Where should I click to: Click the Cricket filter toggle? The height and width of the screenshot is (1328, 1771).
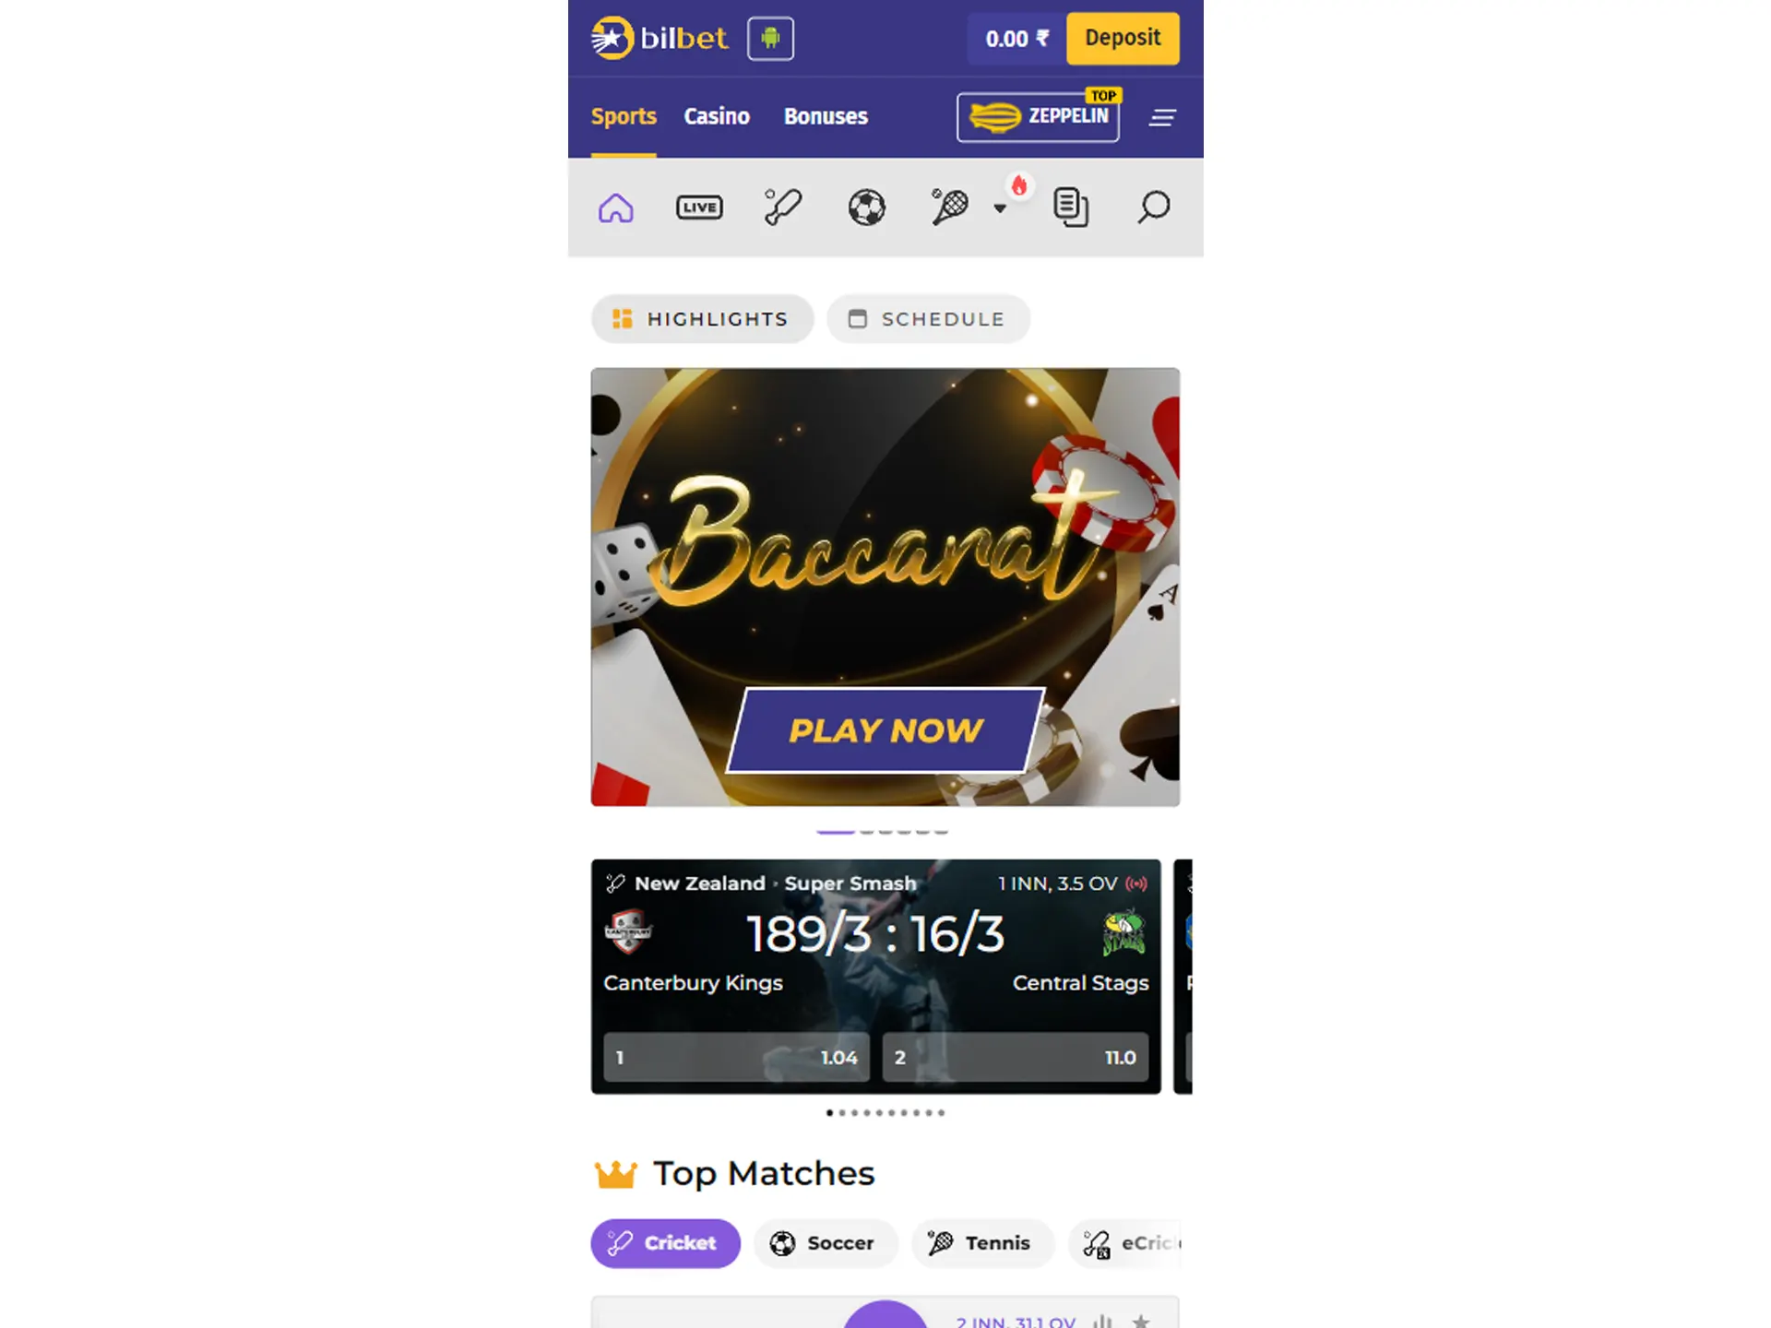(665, 1243)
